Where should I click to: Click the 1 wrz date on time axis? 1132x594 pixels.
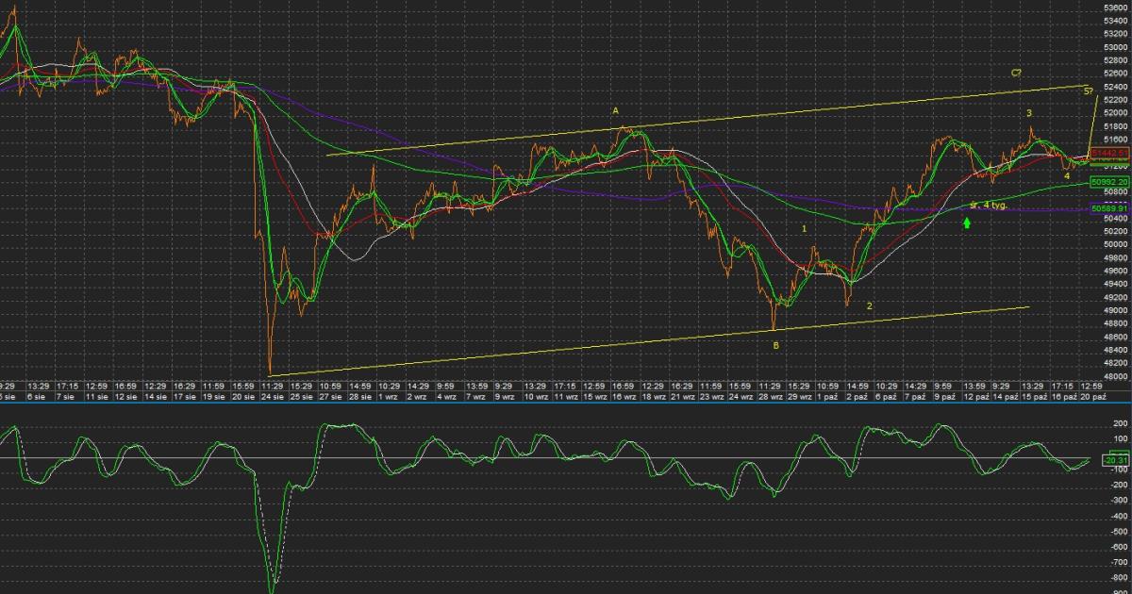coord(389,398)
